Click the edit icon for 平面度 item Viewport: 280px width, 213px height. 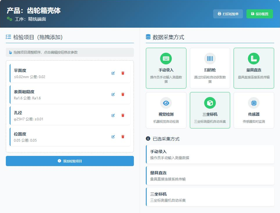(113, 73)
